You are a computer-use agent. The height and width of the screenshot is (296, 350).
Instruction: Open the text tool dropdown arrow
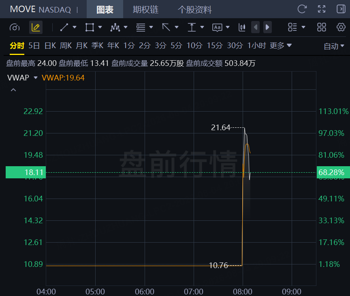coord(228,27)
